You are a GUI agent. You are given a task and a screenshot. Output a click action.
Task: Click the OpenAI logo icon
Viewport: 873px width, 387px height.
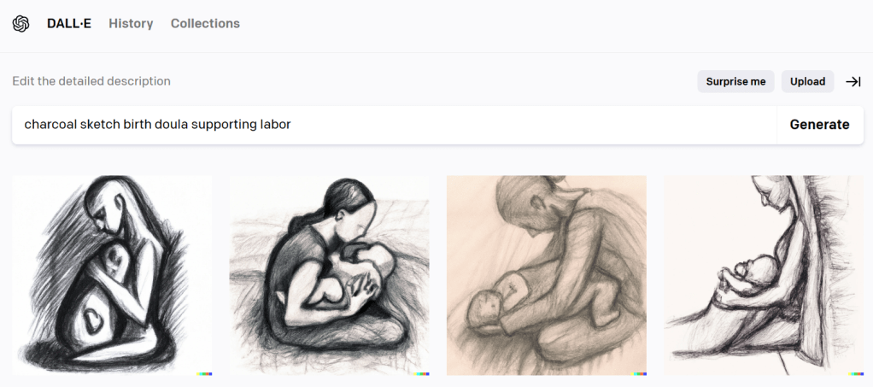[x=21, y=23]
